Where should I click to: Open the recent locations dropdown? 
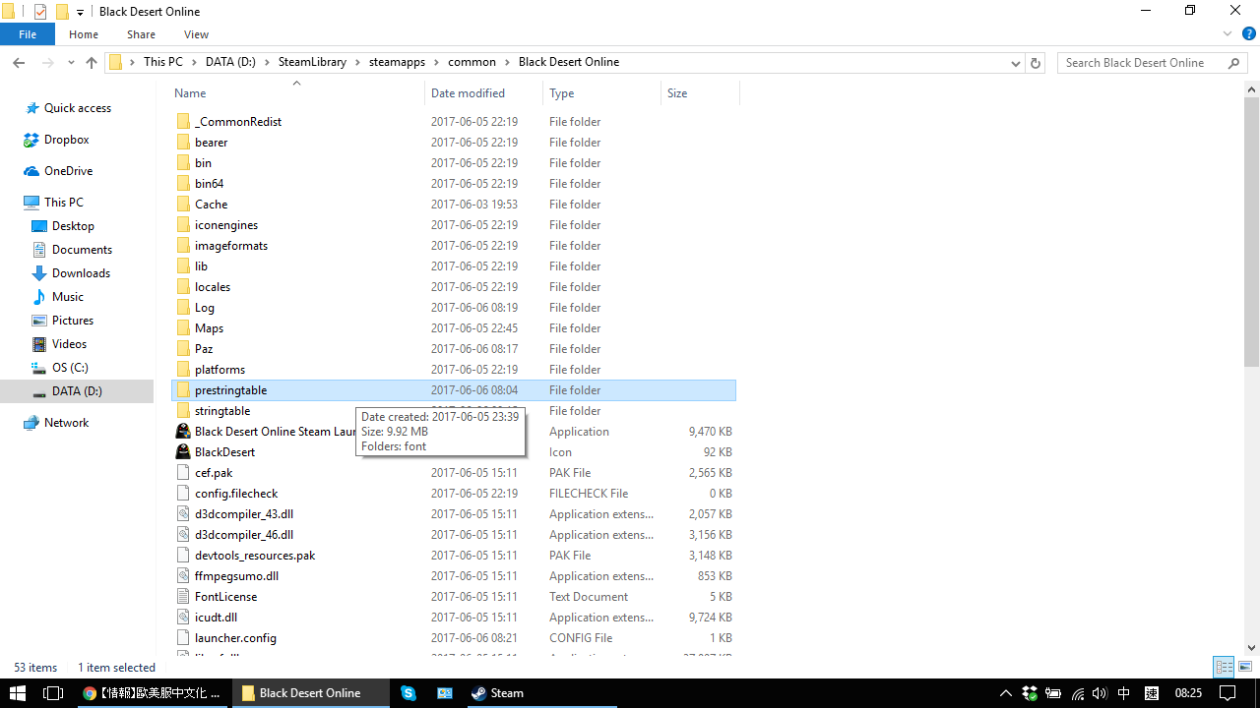(x=71, y=62)
